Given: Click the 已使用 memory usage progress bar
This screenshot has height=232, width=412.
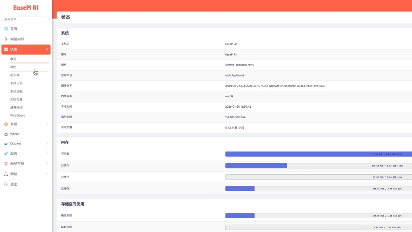Looking at the screenshot, I should pos(318,166).
